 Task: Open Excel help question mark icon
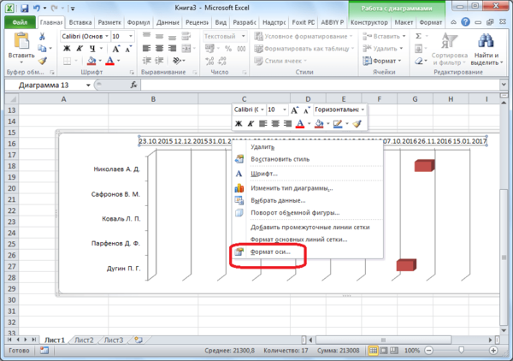(465, 22)
